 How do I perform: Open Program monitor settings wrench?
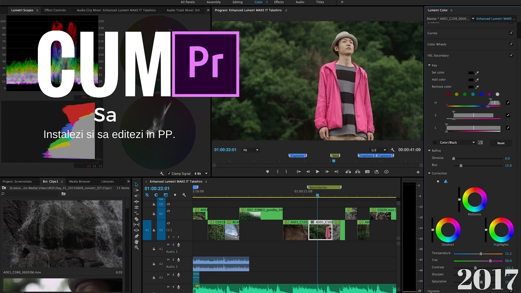pyautogui.click(x=392, y=150)
